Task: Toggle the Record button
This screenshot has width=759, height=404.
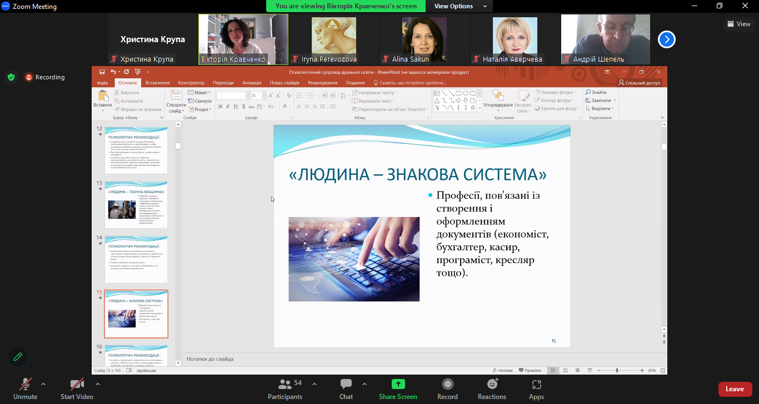Action: [x=447, y=384]
